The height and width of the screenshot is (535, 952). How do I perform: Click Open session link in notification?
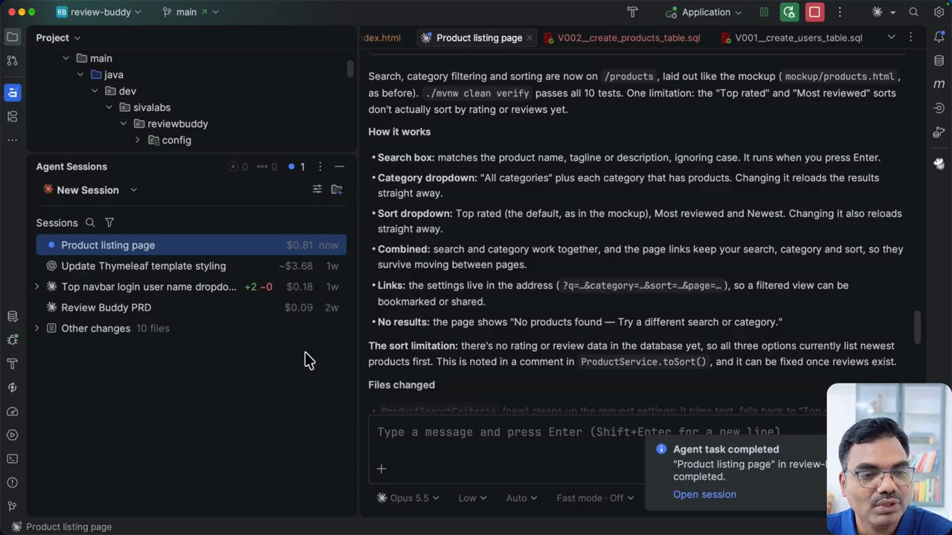coord(704,494)
